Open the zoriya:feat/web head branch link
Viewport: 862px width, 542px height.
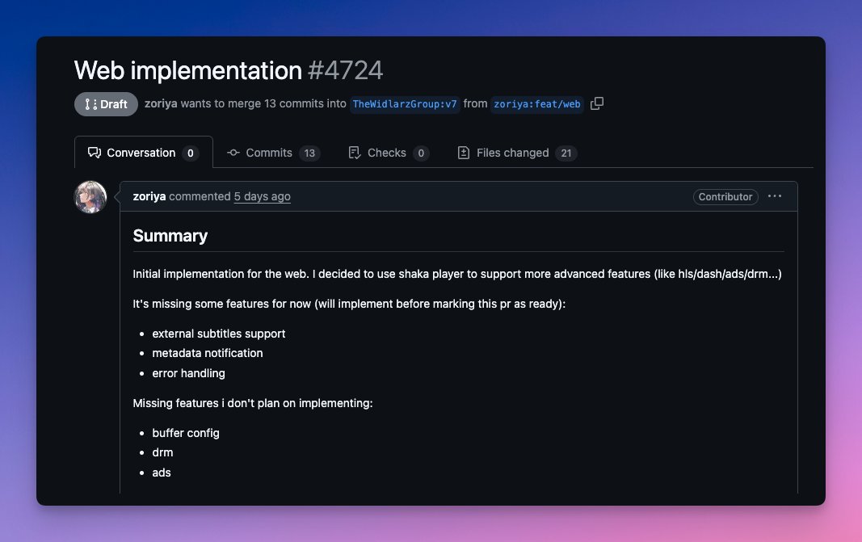[537, 104]
